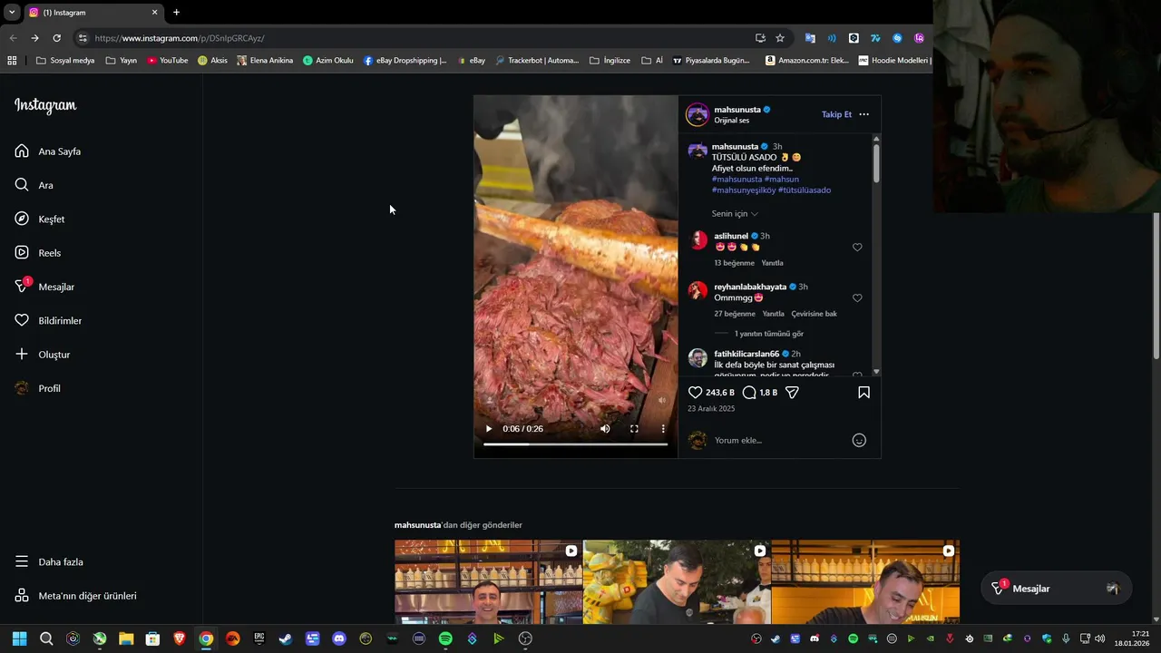Image resolution: width=1161 pixels, height=653 pixels.
Task: Click #mahsunyeşilköy hashtag
Action: tap(744, 190)
